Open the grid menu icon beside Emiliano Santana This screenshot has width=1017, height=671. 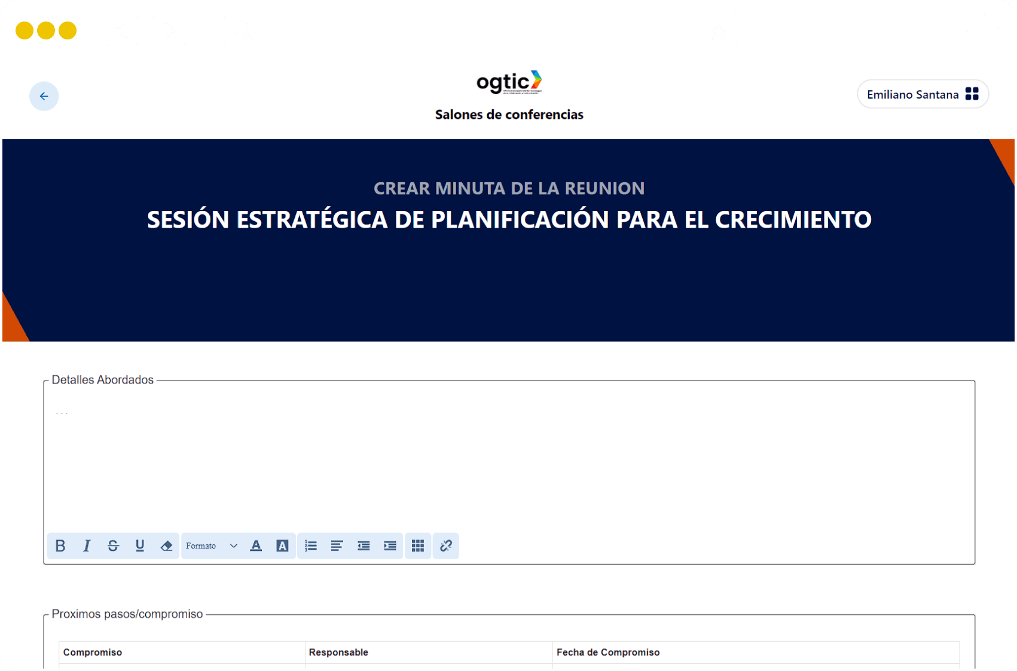[x=972, y=94]
